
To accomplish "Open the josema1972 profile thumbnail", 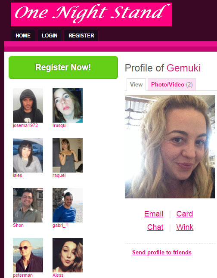I will tap(28, 105).
